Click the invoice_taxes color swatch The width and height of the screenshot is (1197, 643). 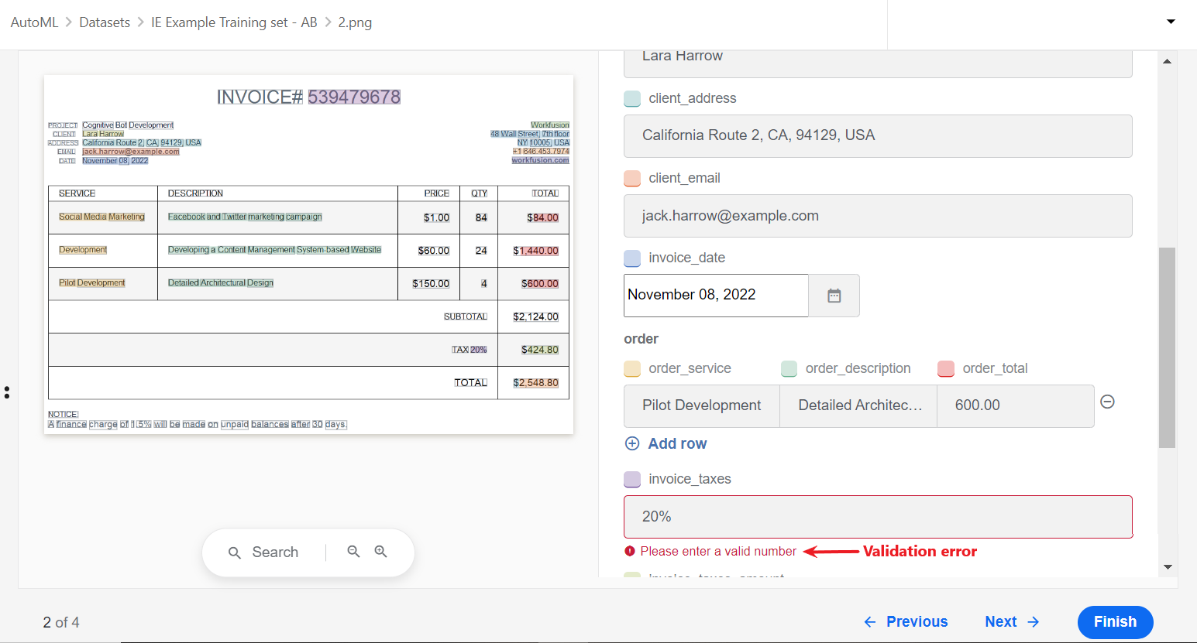coord(632,479)
